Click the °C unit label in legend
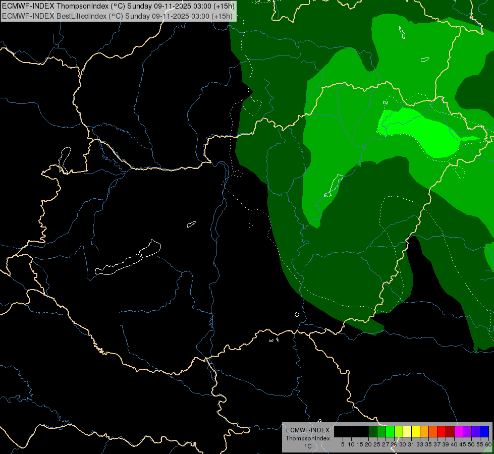Viewport: 494px width, 454px height. tap(308, 446)
